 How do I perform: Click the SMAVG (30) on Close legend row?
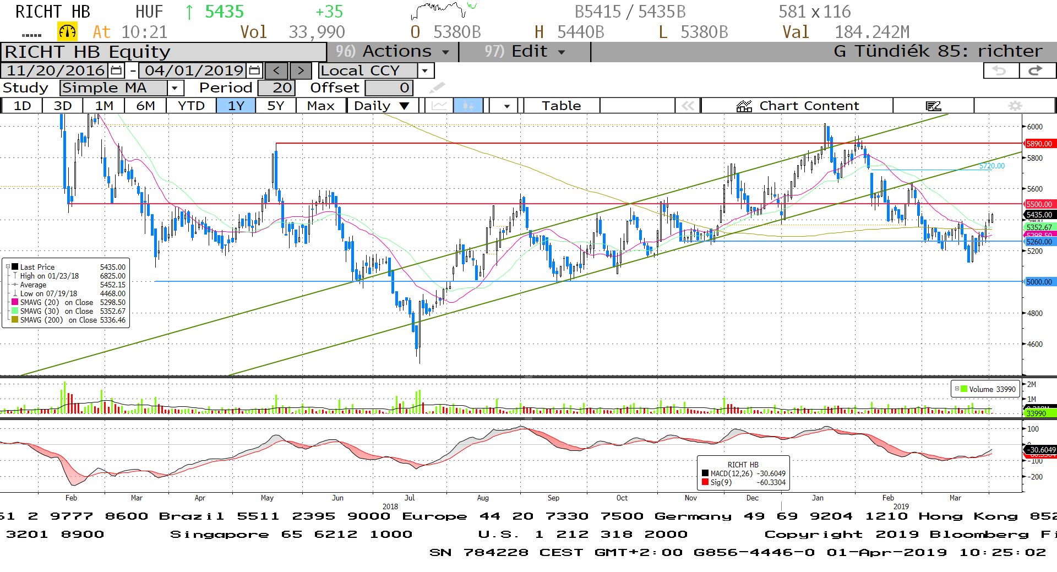click(x=69, y=311)
